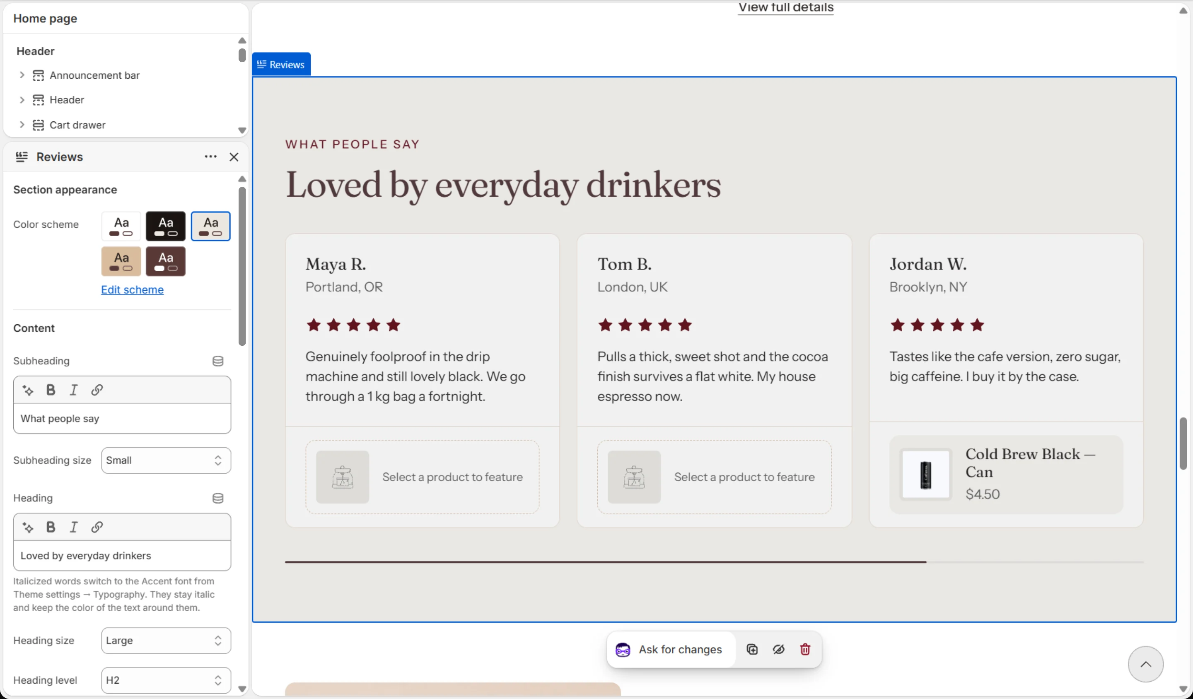This screenshot has width=1193, height=699.
Task: Select the tan color scheme swatch
Action: [121, 261]
